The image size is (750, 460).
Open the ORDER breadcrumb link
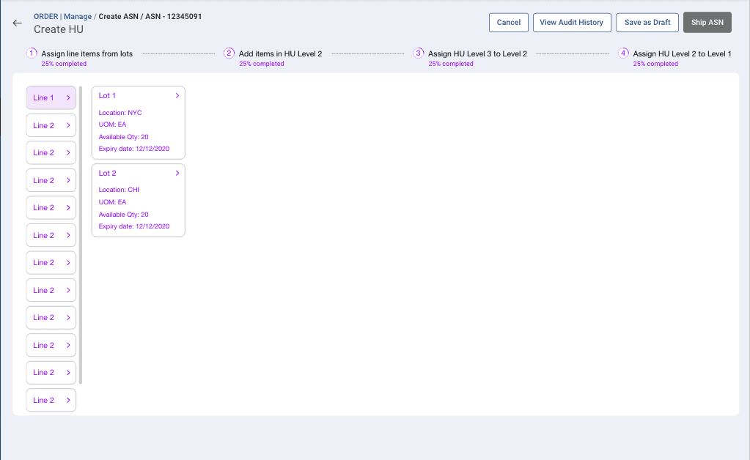click(46, 16)
